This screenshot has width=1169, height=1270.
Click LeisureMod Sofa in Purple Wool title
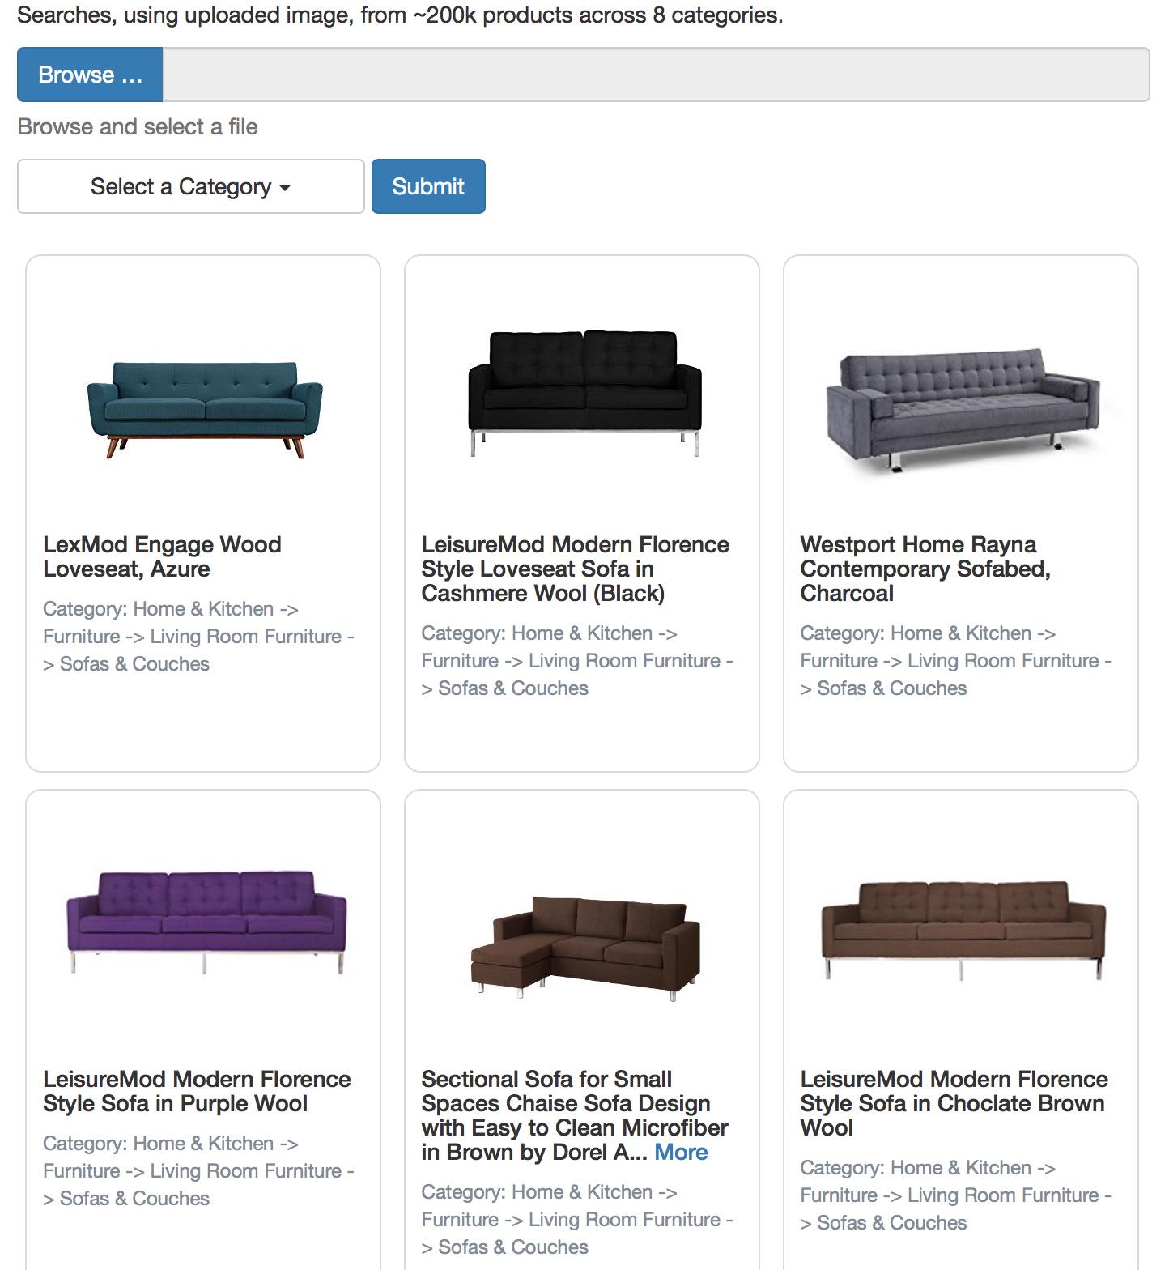click(197, 1091)
